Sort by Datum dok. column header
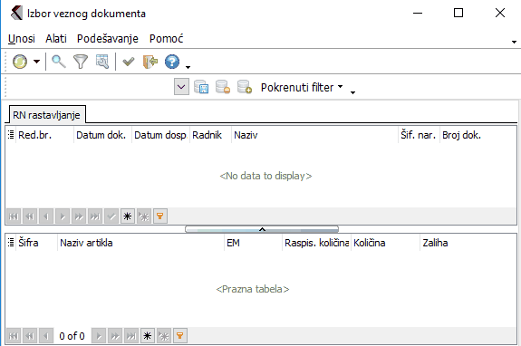This screenshot has height=346, width=521. (102, 135)
